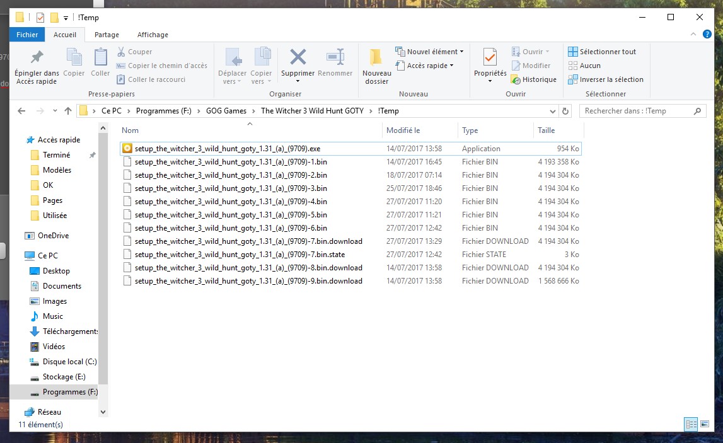Create a new folder with Nouveau dossier

377,66
